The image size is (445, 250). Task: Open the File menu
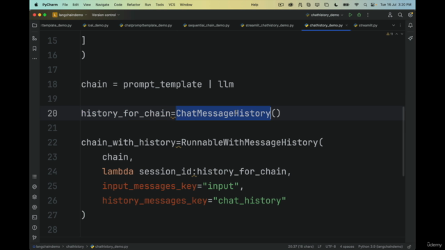click(x=65, y=5)
